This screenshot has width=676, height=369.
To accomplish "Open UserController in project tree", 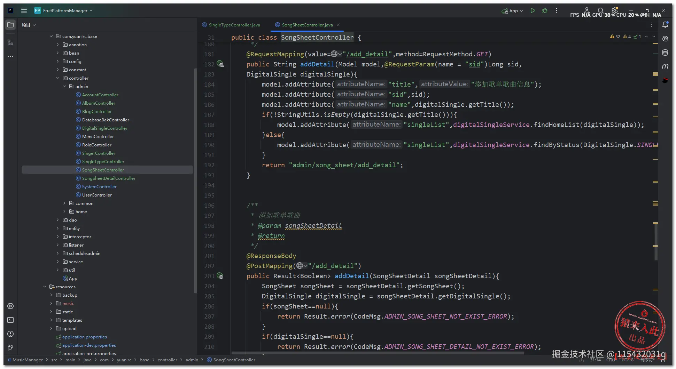I will [x=97, y=195].
